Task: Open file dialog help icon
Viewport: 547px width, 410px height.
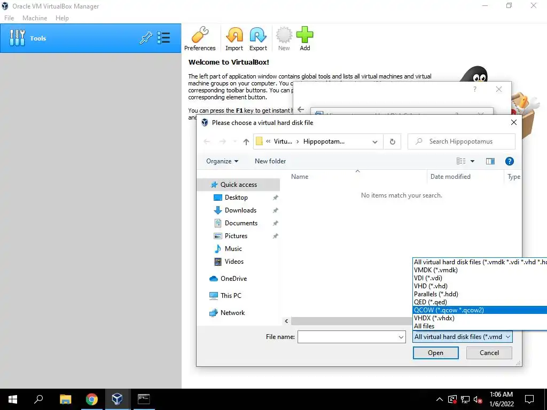Action: (509, 161)
